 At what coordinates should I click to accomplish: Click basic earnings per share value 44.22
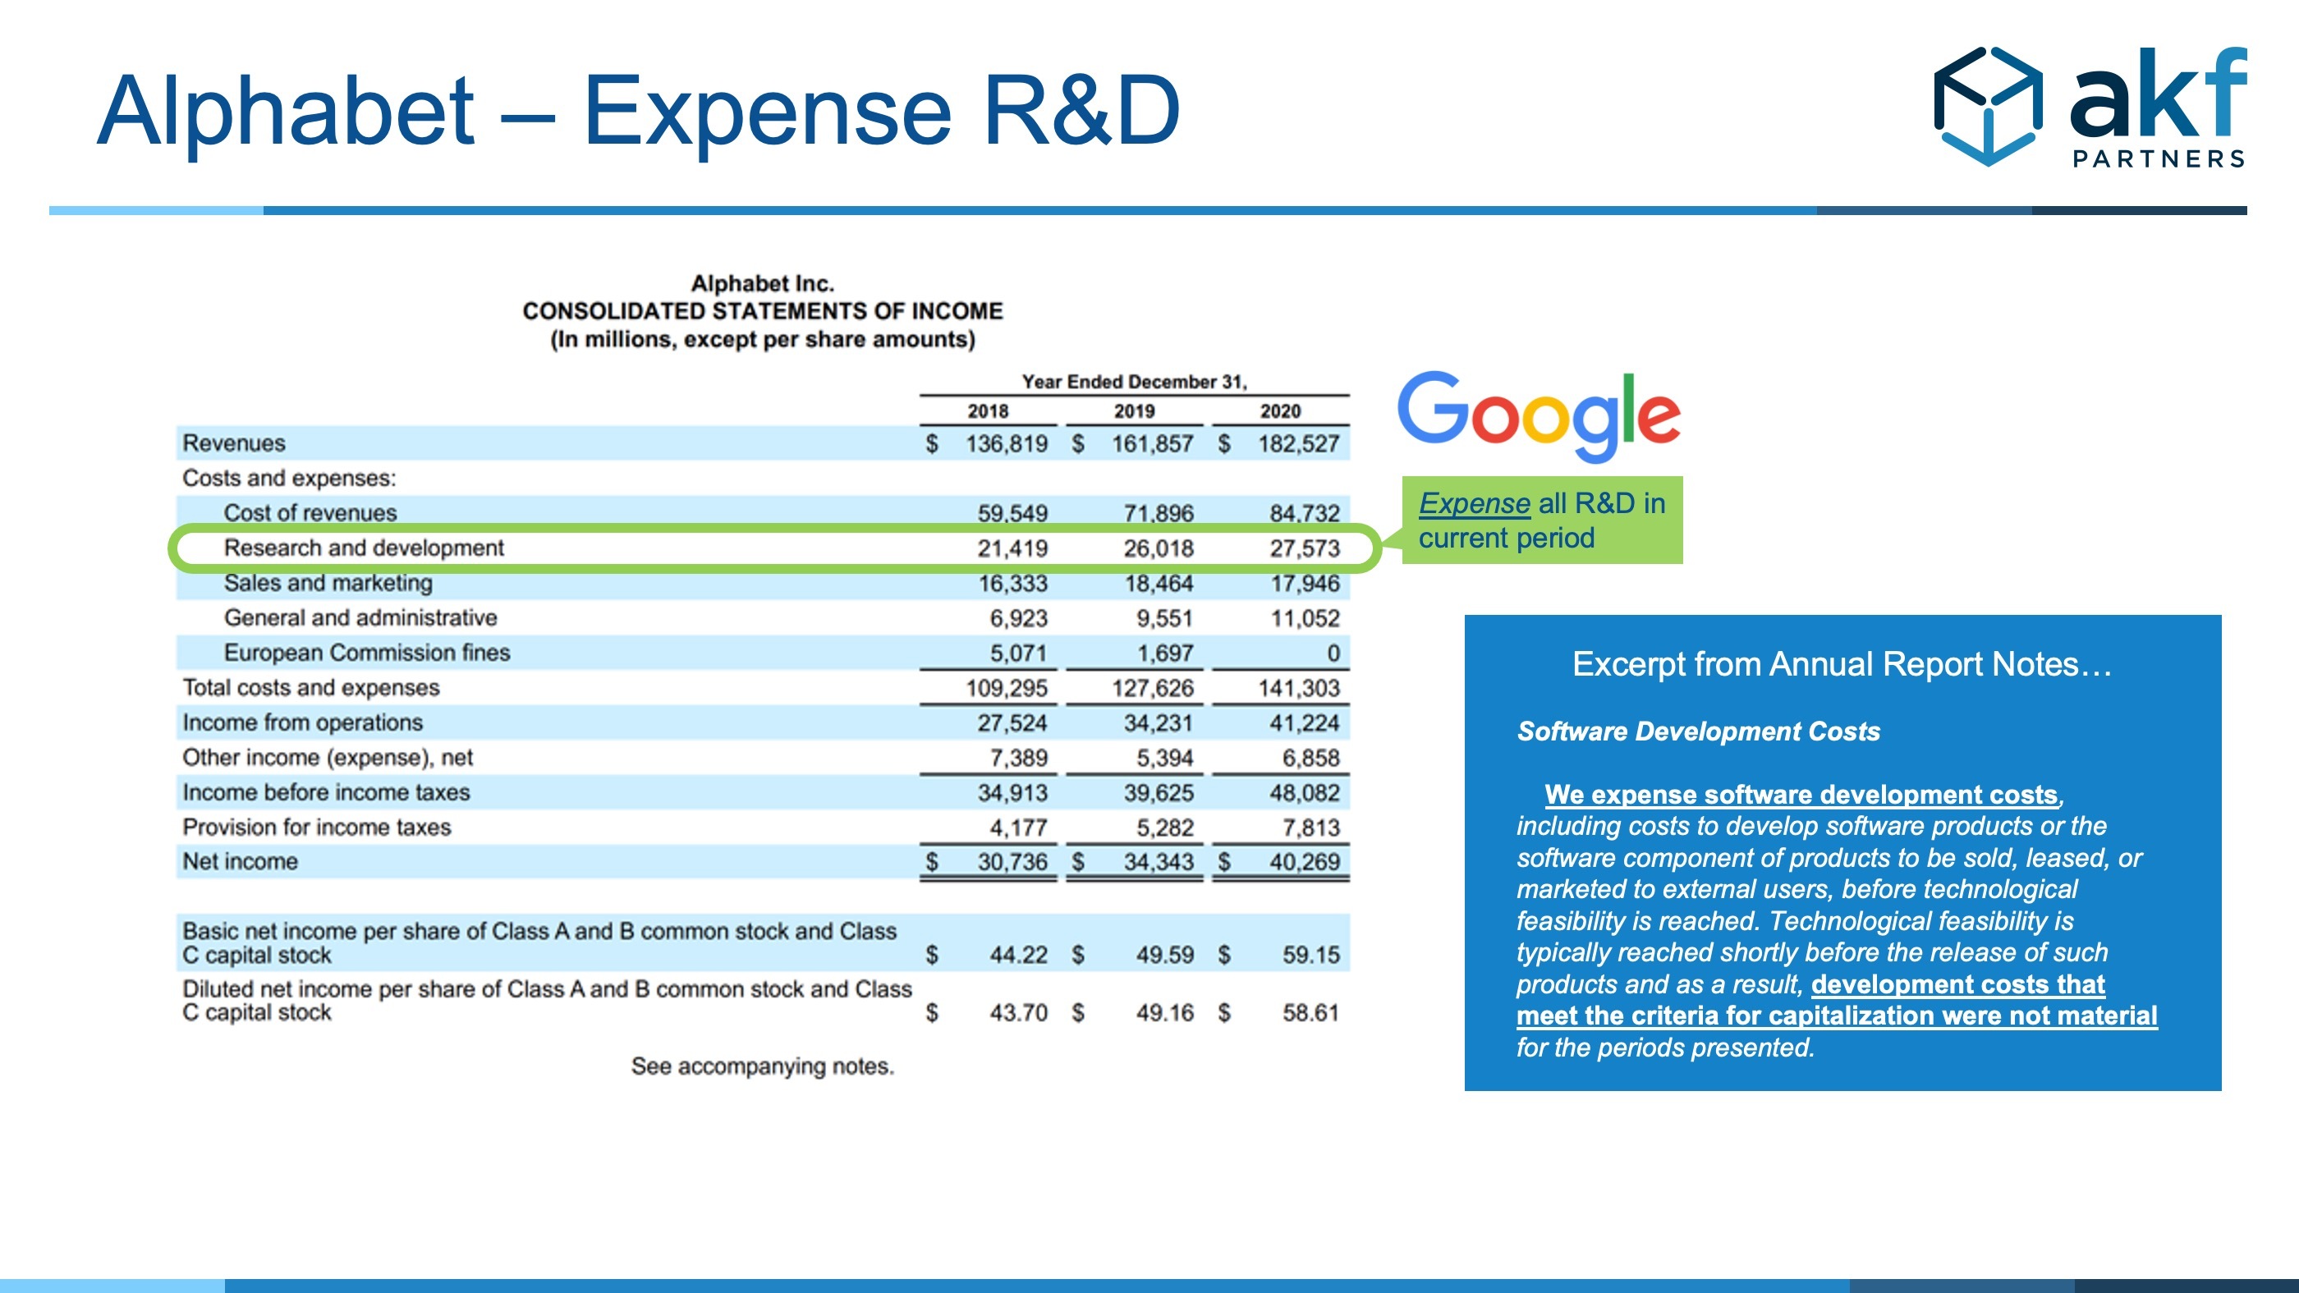[x=1018, y=955]
